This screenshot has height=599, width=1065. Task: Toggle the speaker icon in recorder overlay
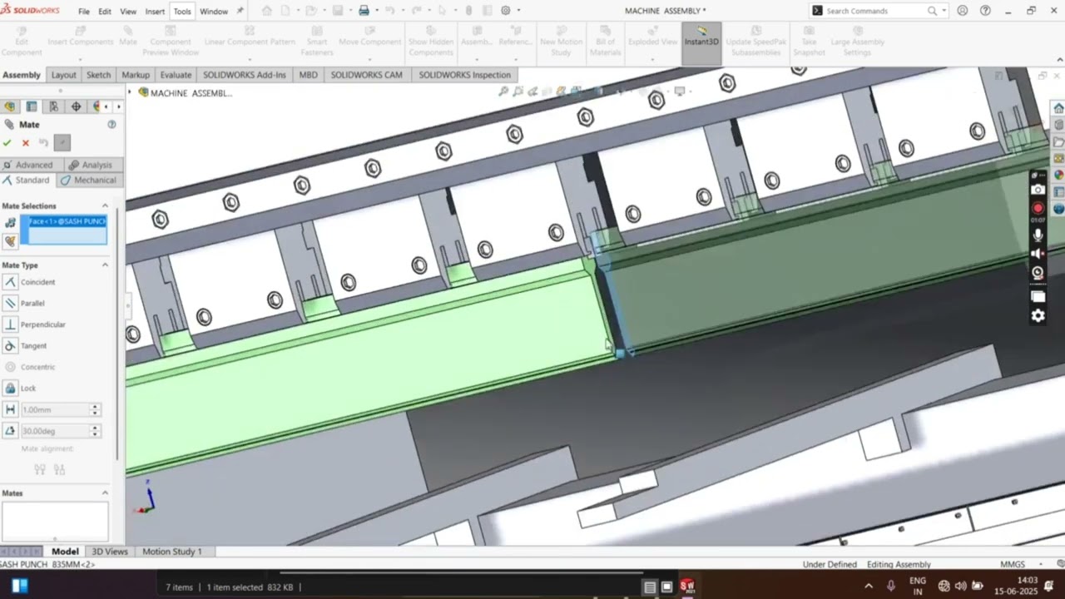pyautogui.click(x=1038, y=254)
